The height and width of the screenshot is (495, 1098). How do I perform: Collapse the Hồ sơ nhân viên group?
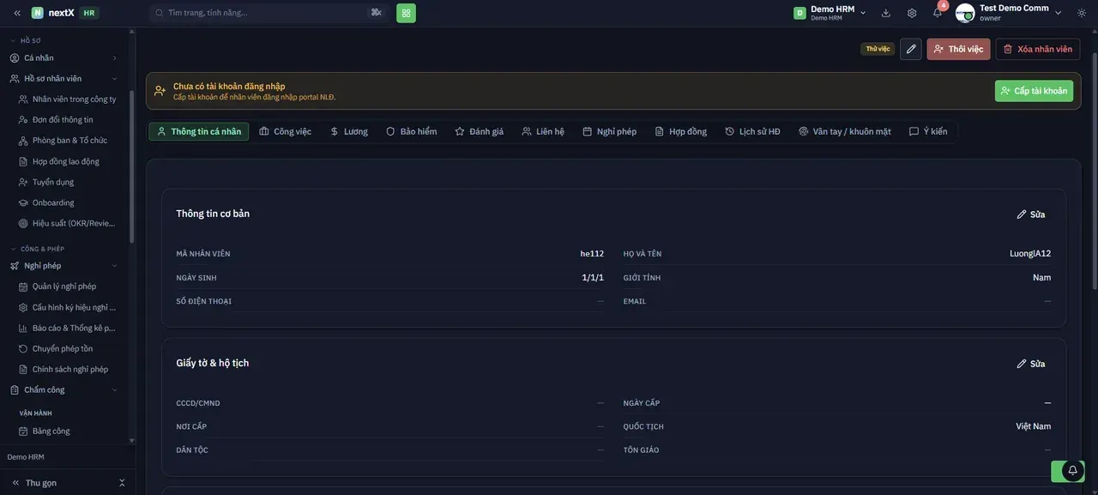(x=63, y=78)
